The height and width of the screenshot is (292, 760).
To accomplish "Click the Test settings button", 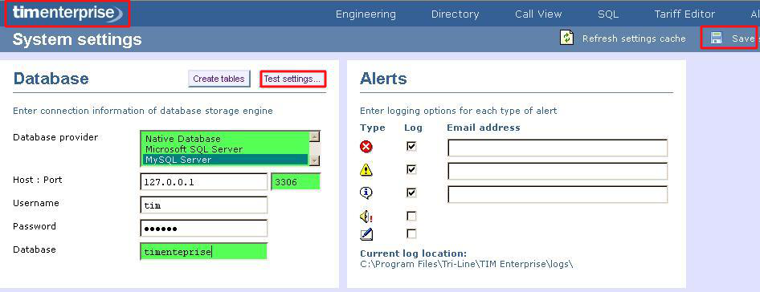I will [x=292, y=79].
